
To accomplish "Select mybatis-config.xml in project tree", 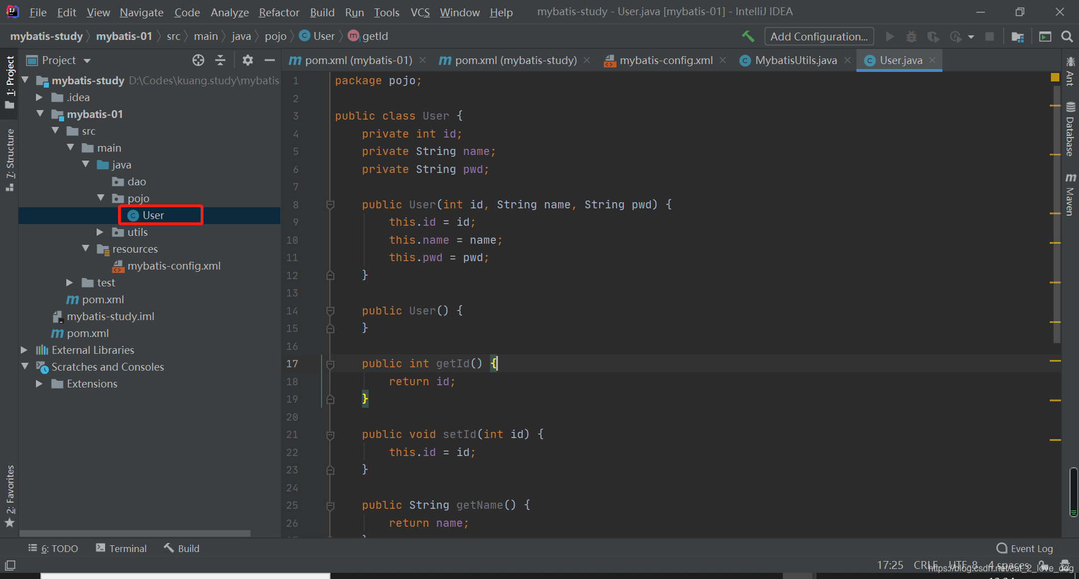I will (x=166, y=266).
